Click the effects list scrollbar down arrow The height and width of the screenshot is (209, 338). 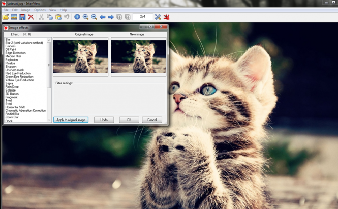[49, 120]
